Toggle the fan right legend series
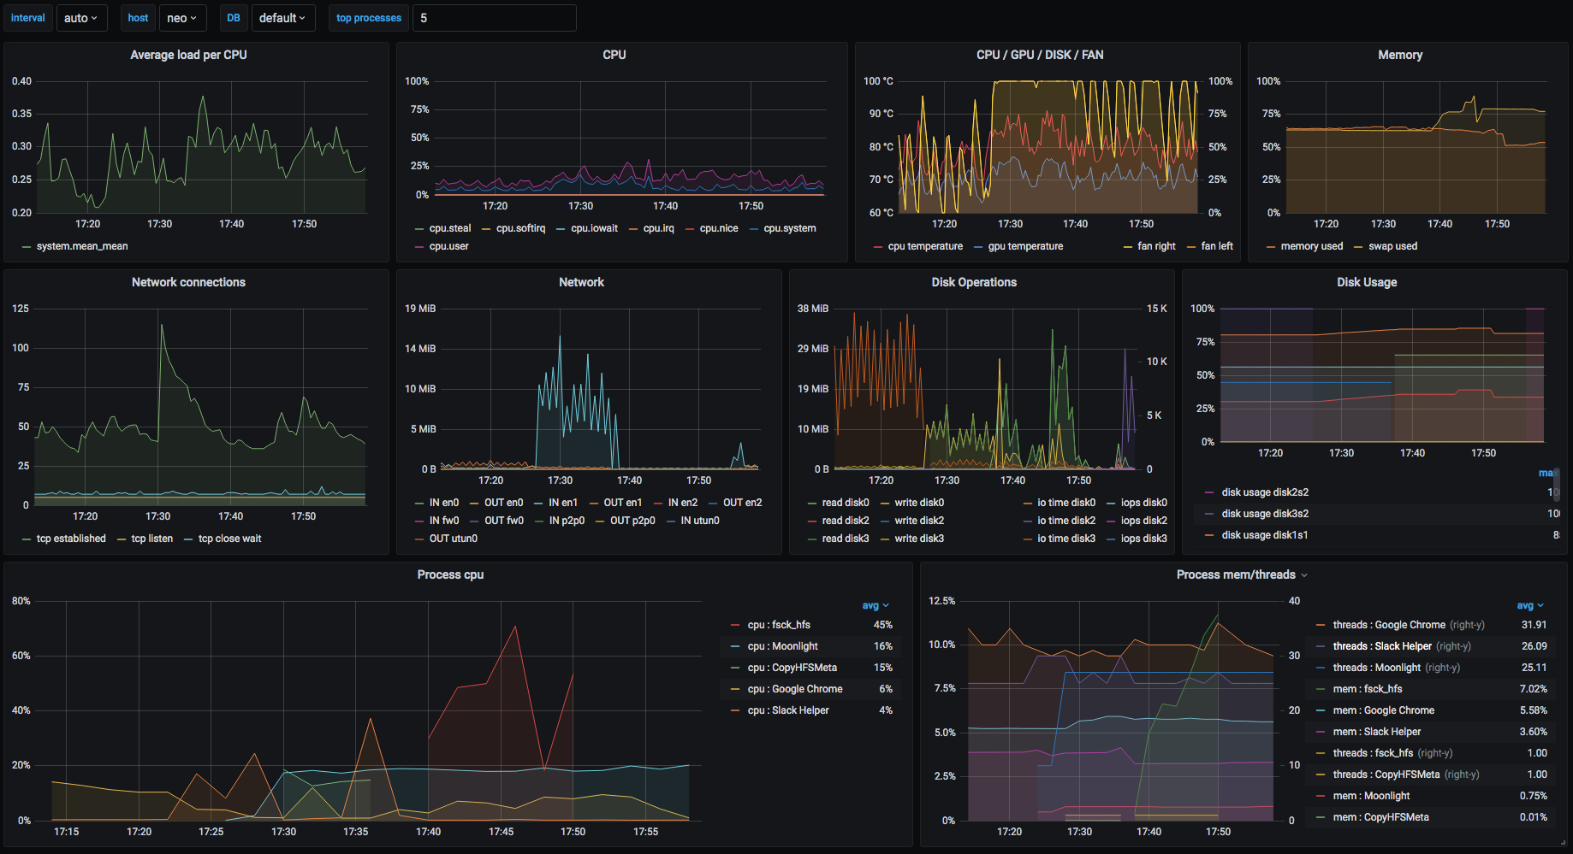1573x854 pixels. [1156, 246]
